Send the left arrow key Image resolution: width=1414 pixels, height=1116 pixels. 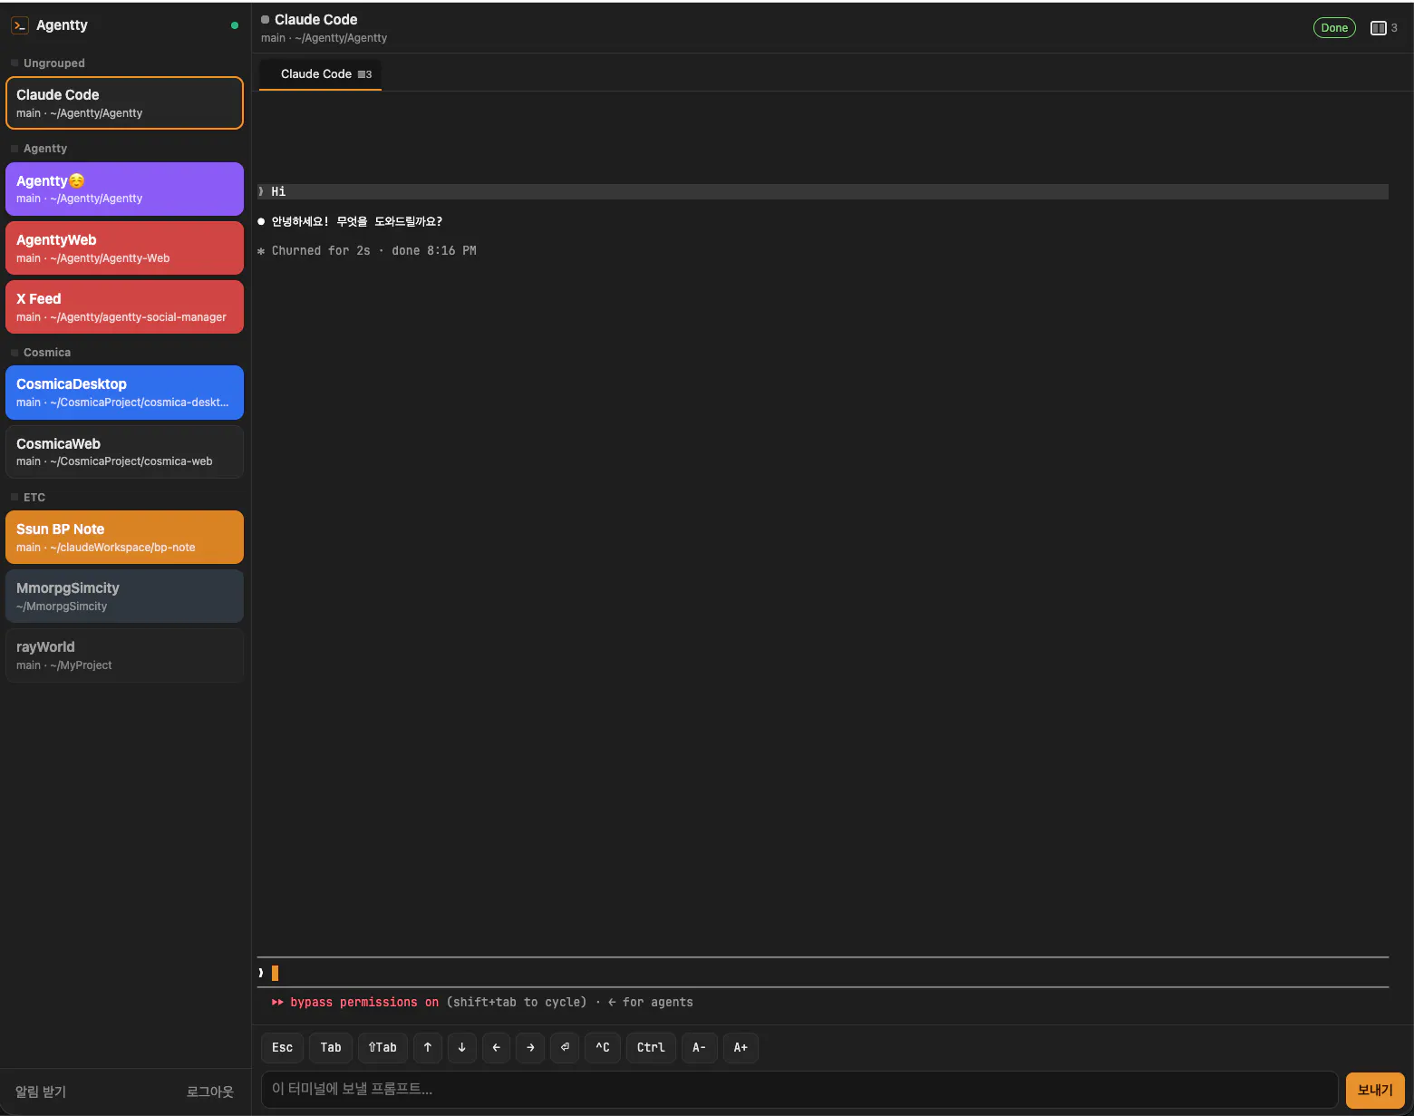(x=496, y=1047)
